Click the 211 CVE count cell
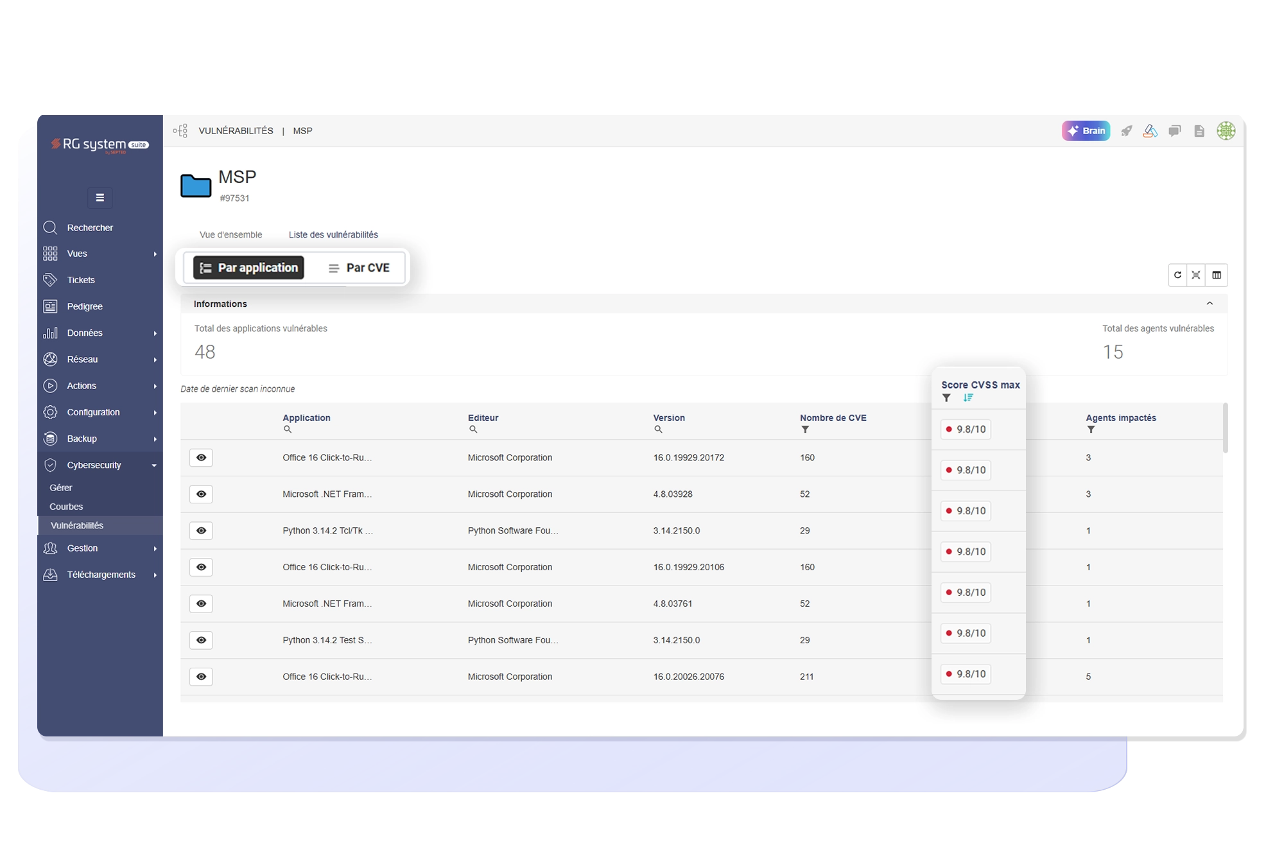The image size is (1284, 852). [x=807, y=677]
